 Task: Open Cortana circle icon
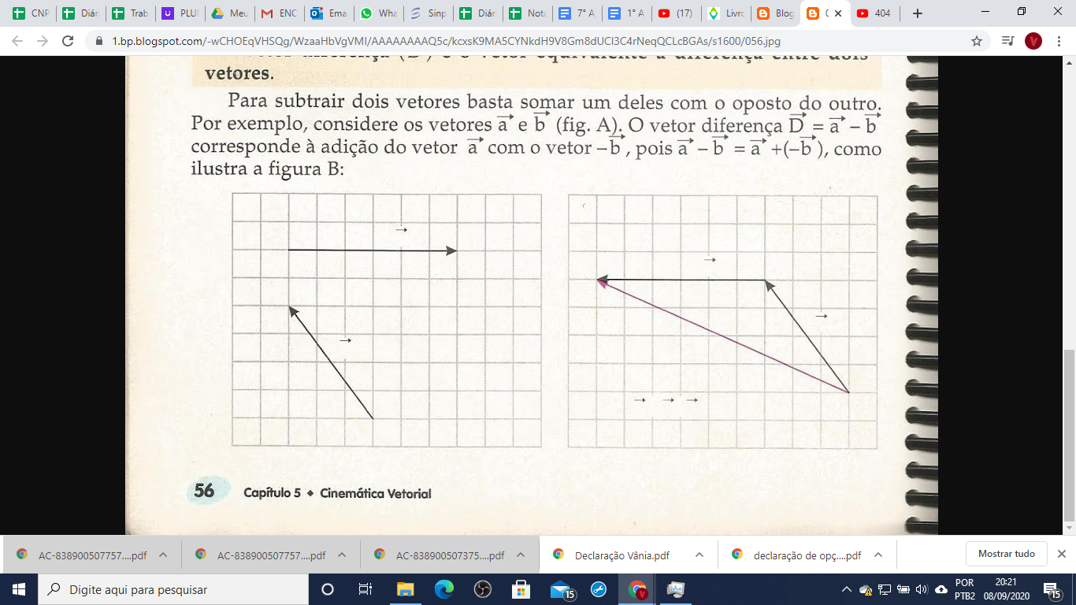coord(328,589)
